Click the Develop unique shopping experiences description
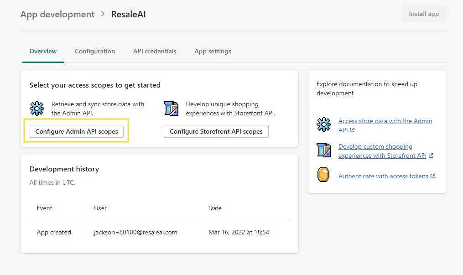This screenshot has height=275, width=463. (x=231, y=109)
